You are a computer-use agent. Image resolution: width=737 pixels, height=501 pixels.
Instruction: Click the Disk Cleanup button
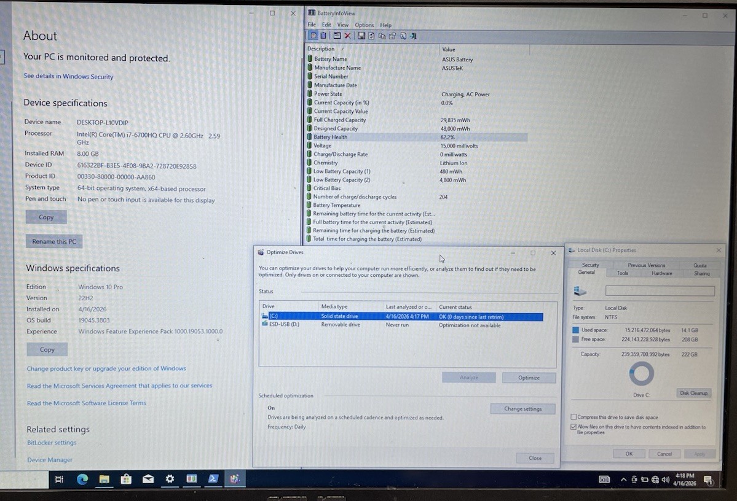click(x=693, y=393)
